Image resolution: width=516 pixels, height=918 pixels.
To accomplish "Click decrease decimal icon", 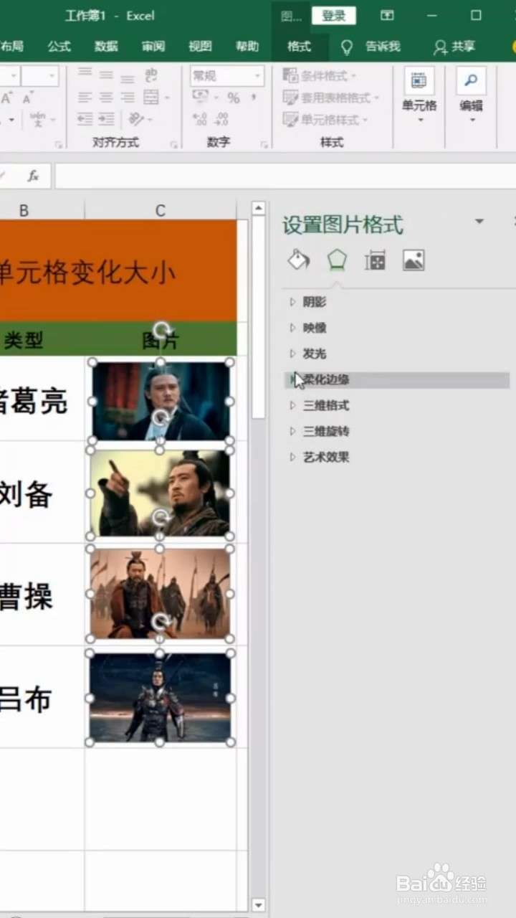I will [x=222, y=120].
